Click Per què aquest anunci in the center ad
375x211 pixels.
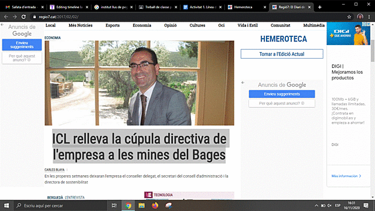282,103
